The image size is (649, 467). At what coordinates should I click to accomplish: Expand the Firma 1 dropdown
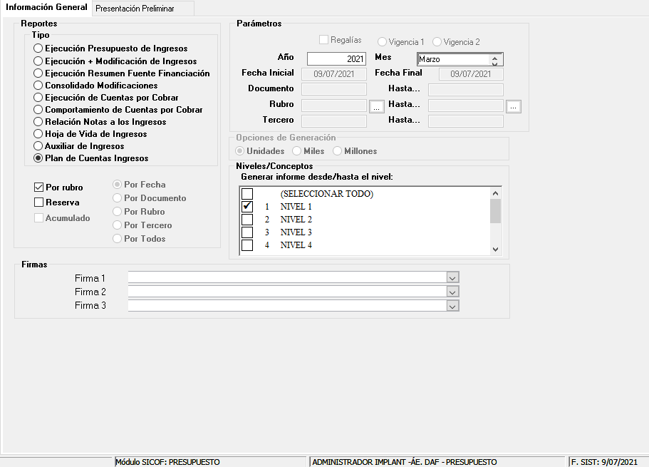452,277
